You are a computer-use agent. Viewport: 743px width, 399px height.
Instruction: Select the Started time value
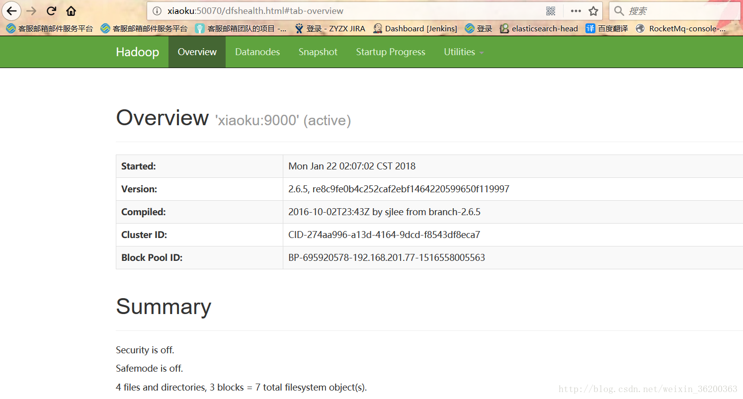(x=352, y=166)
